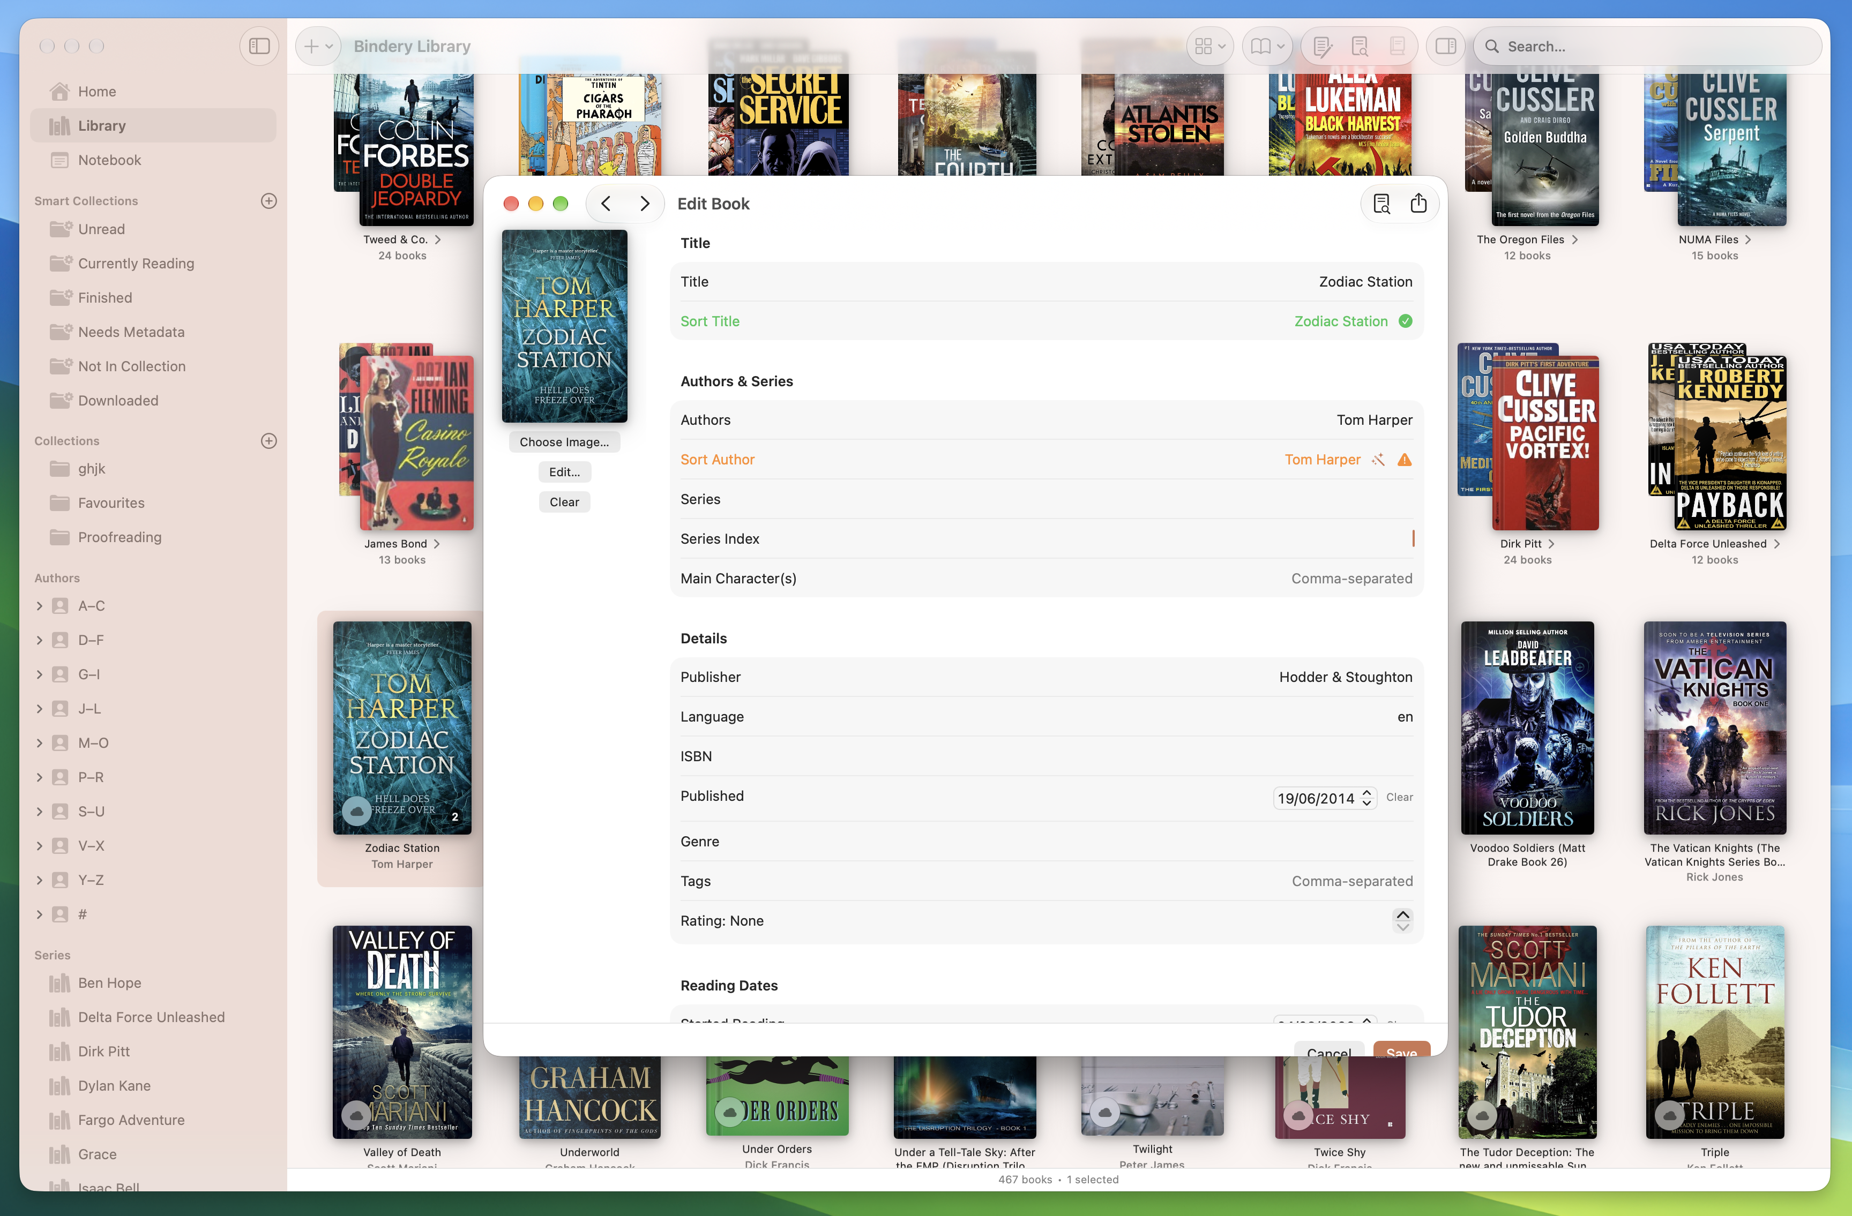
Task: Open the open-book reading dropdown in toolbar
Action: coord(1267,47)
